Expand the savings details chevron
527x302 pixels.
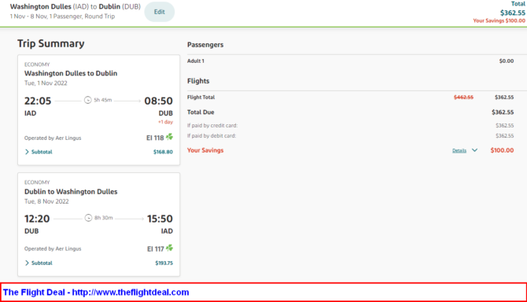tap(474, 150)
